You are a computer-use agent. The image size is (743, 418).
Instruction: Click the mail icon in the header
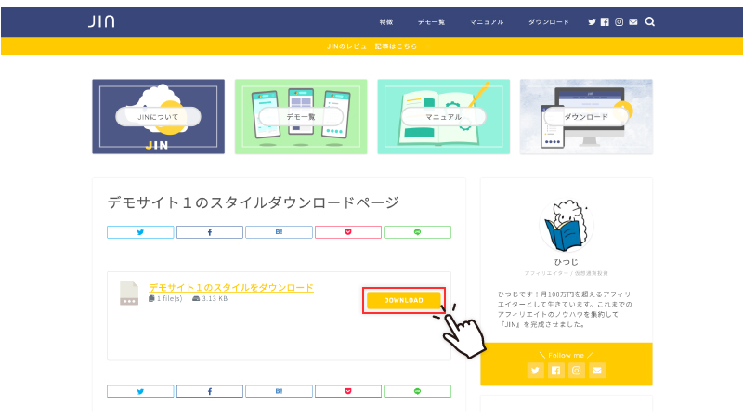click(x=633, y=21)
